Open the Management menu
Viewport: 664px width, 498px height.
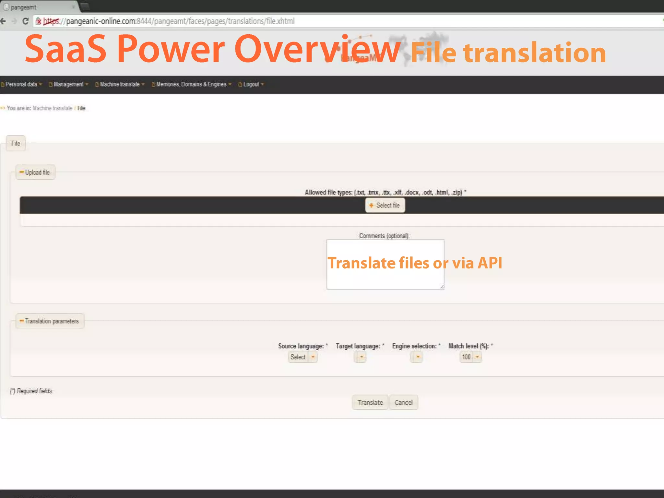[69, 84]
